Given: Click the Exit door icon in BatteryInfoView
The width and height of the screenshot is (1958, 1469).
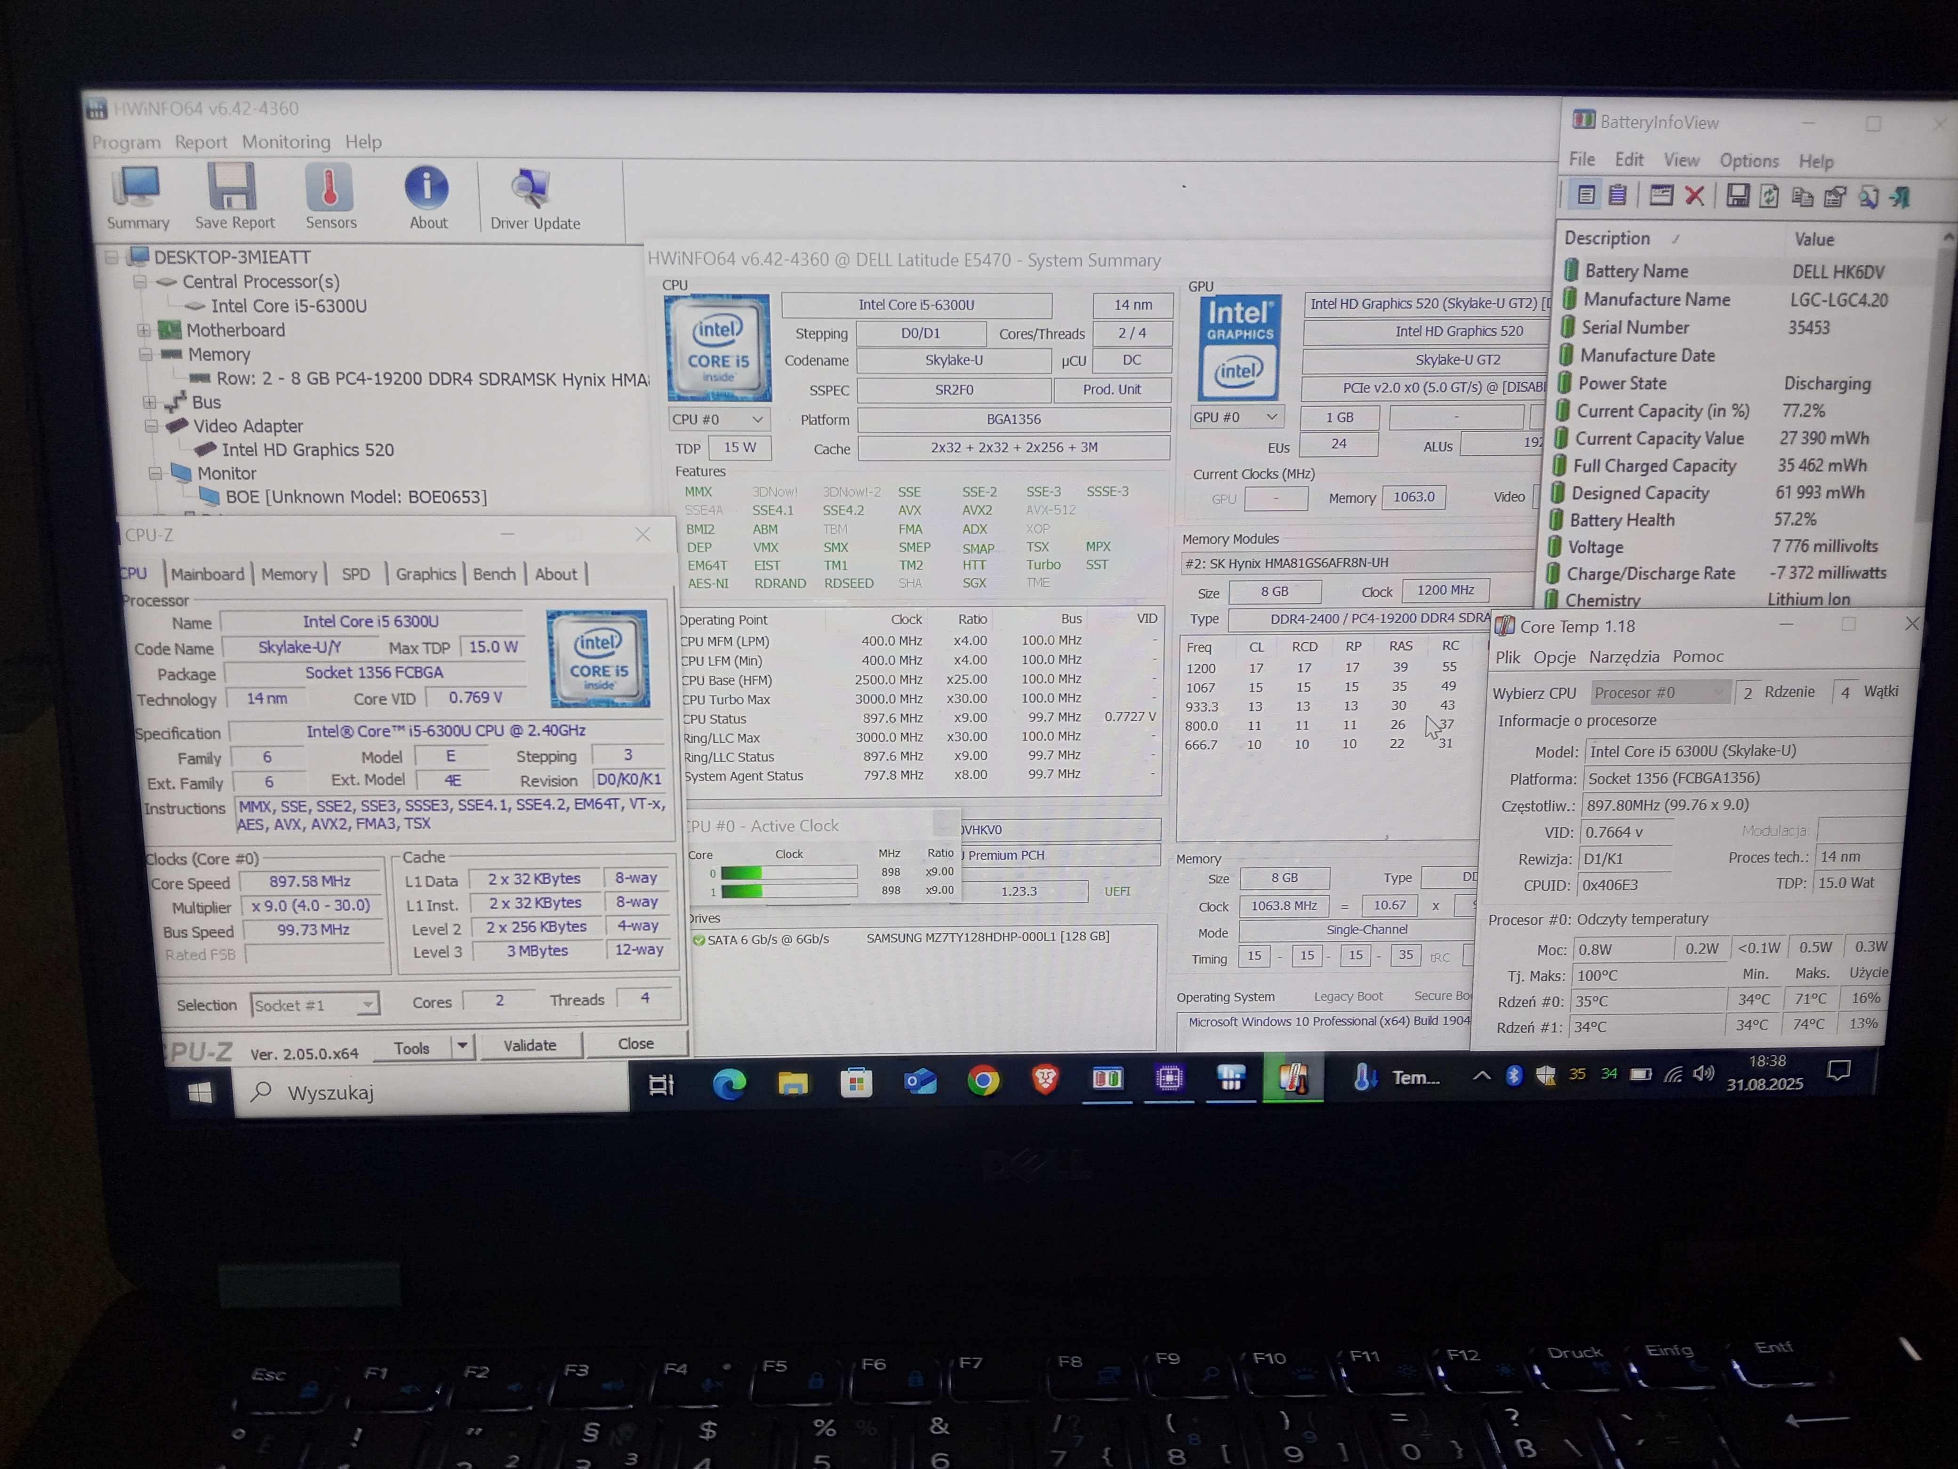Looking at the screenshot, I should (x=1900, y=197).
